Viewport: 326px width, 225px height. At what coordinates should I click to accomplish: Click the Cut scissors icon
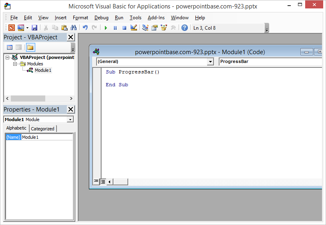[x=46, y=28]
